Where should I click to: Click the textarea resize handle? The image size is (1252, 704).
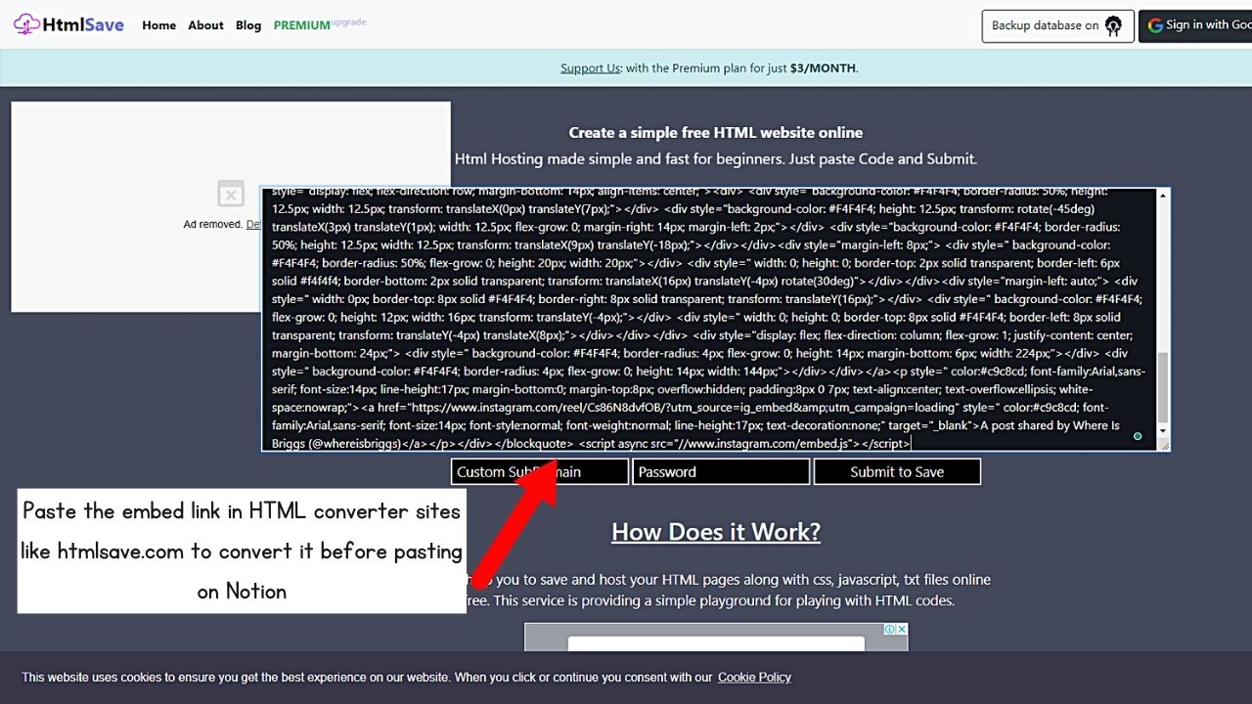click(1163, 445)
